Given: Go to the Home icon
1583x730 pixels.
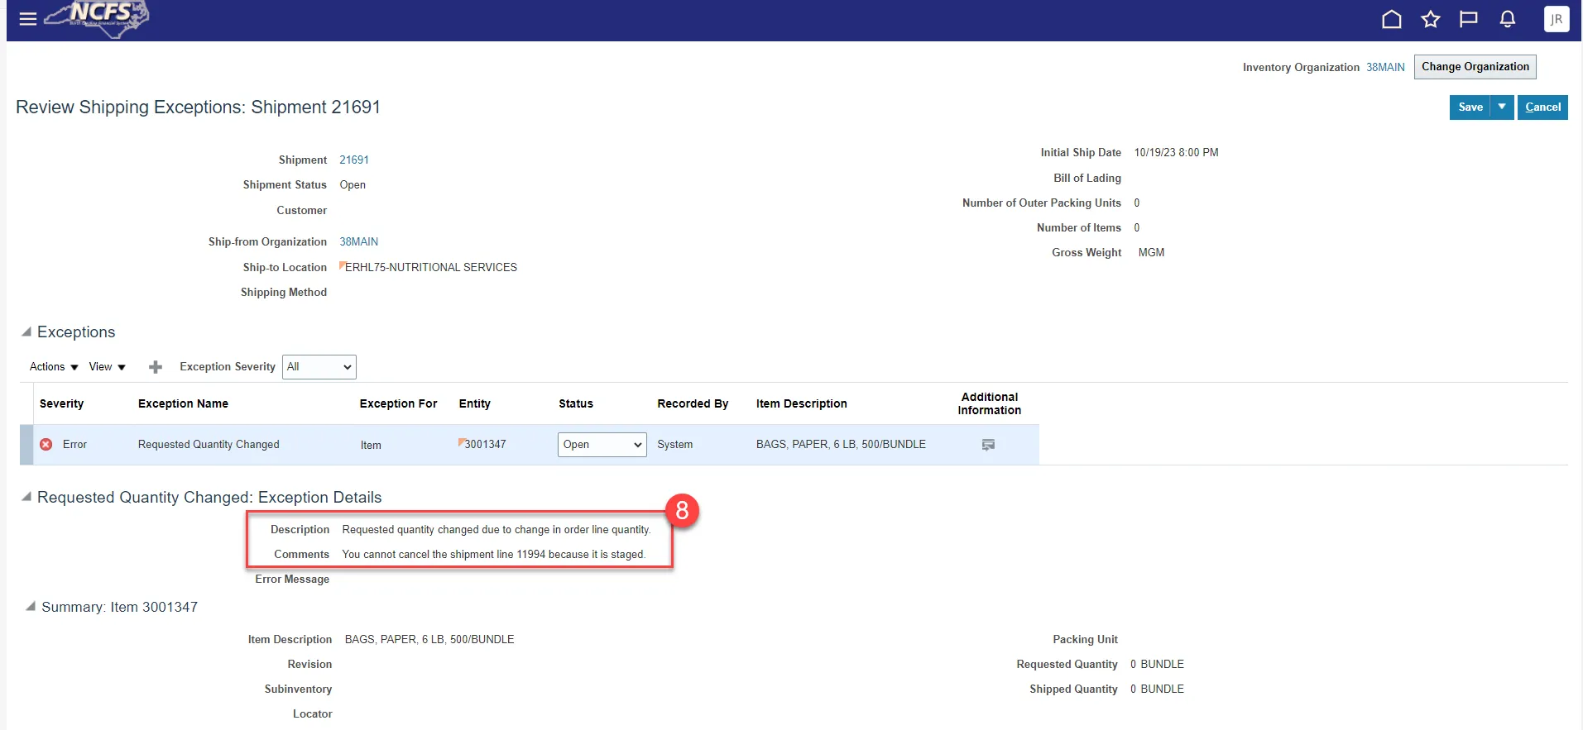Looking at the screenshot, I should pyautogui.click(x=1391, y=19).
